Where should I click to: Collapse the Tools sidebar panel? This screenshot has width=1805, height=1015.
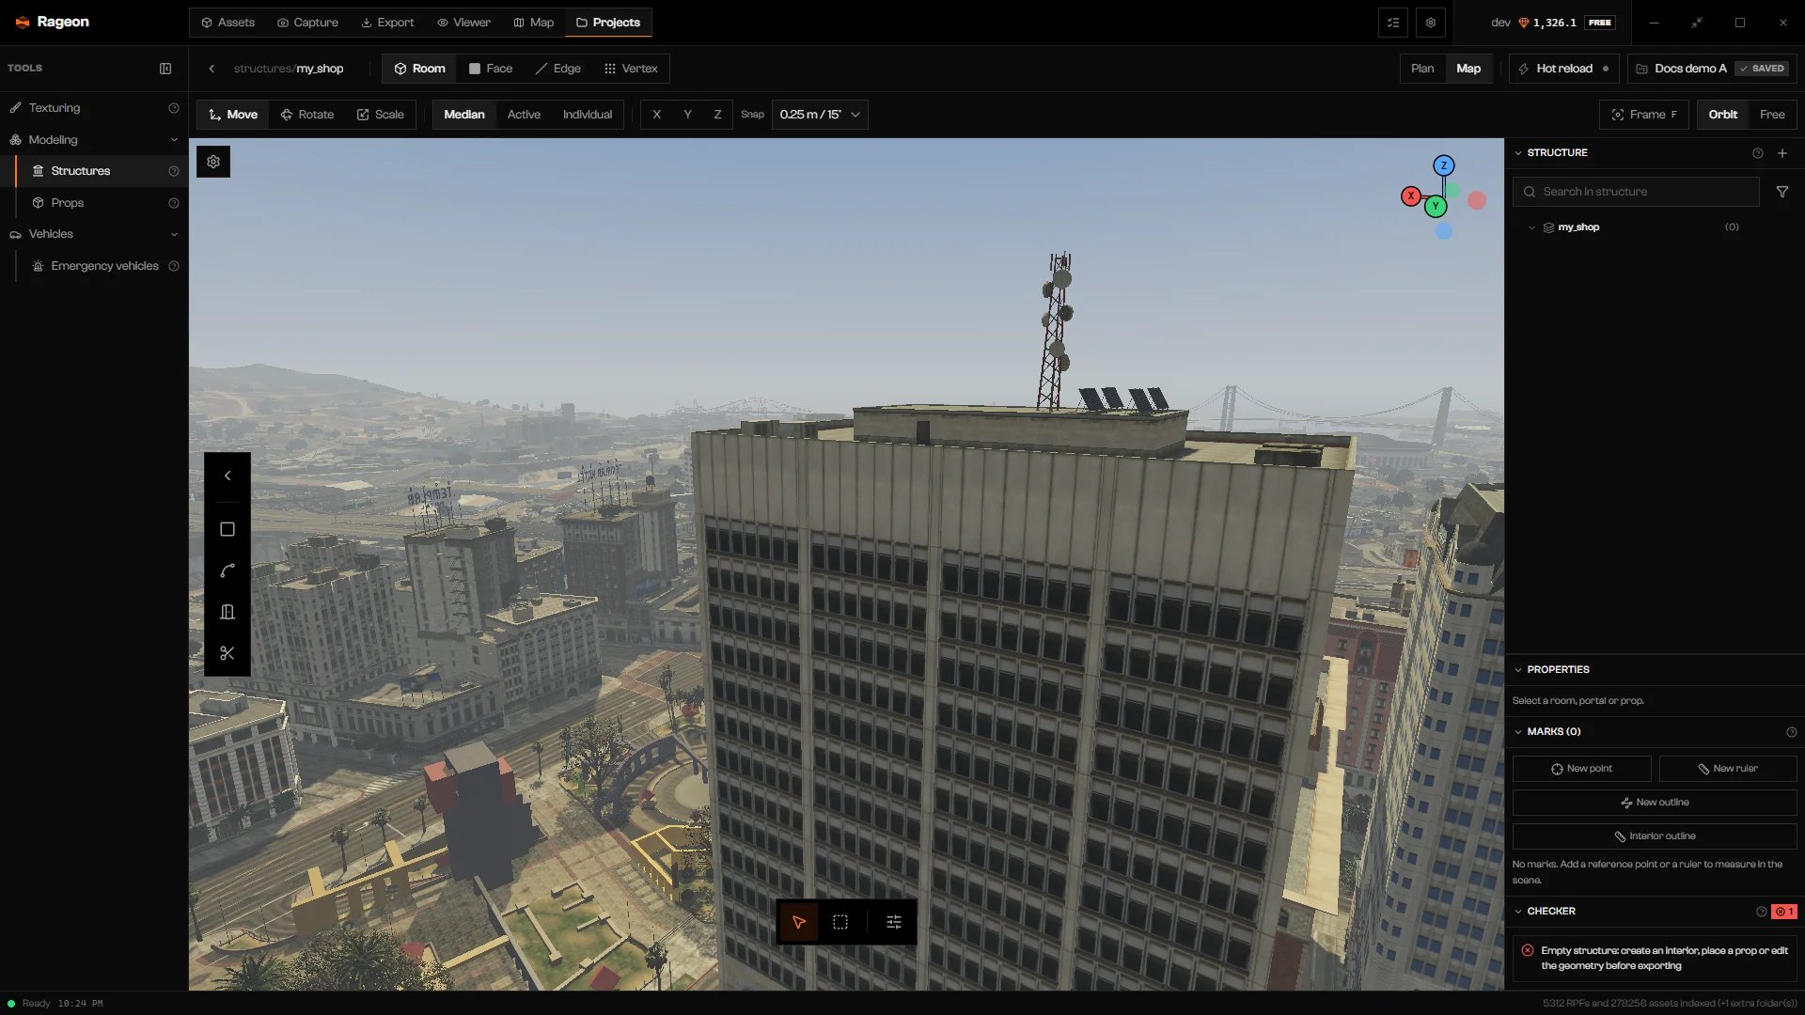click(165, 68)
